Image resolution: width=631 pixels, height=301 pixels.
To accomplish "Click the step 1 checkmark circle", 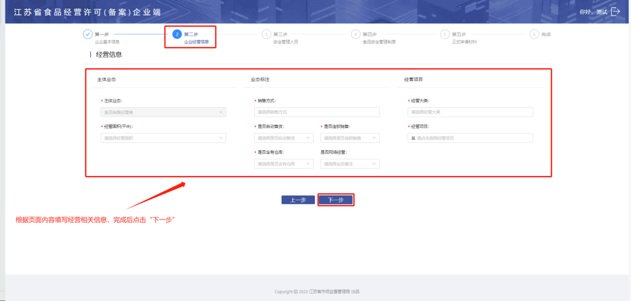I will 87,34.
